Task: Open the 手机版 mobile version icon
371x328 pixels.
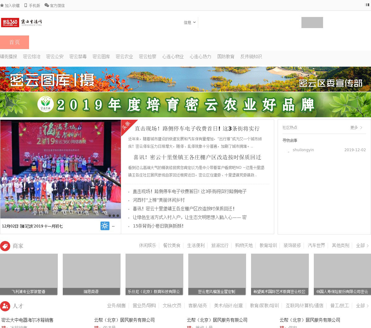Action: (26, 6)
